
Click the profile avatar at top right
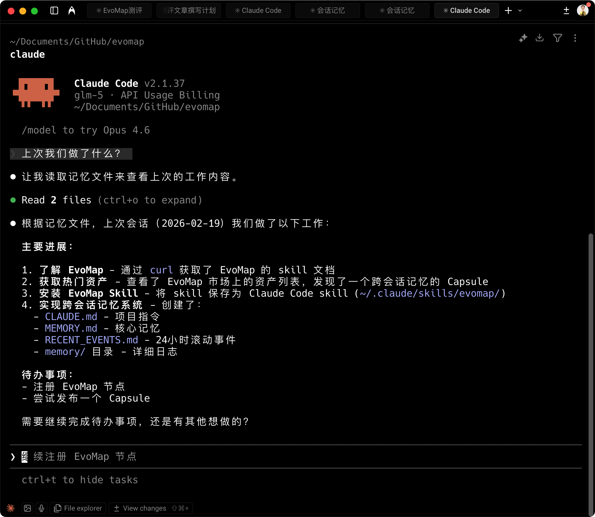(x=582, y=10)
